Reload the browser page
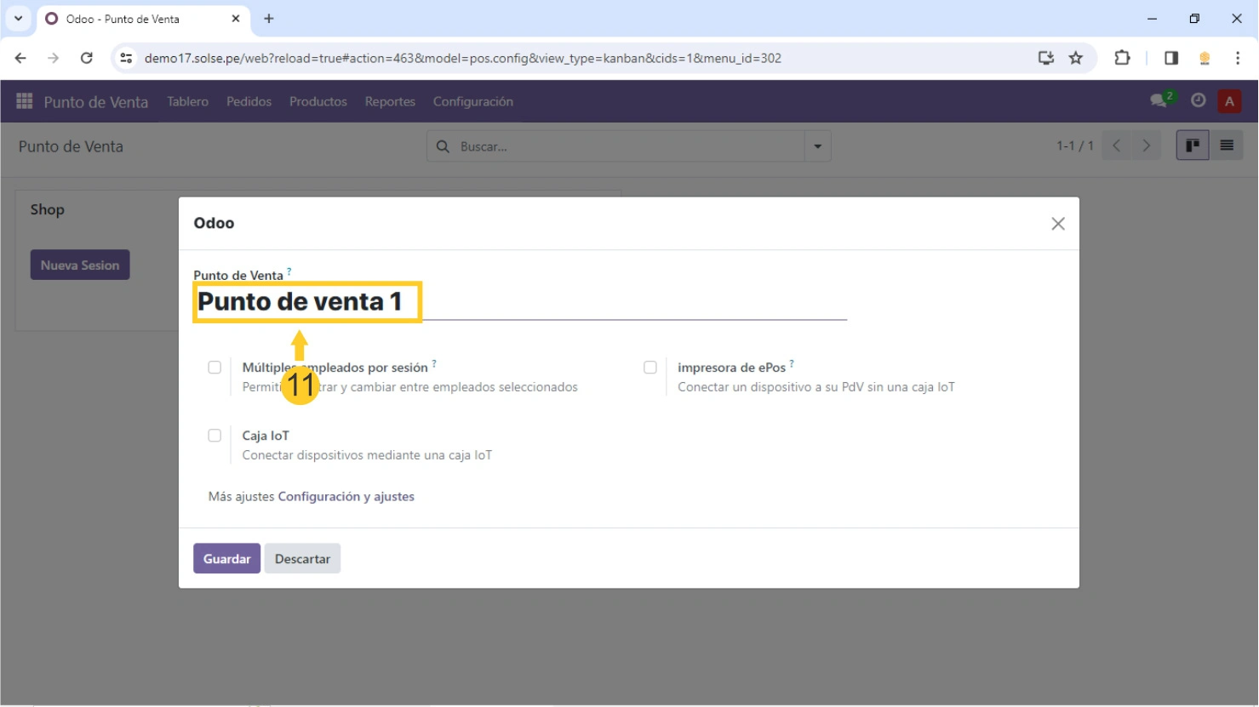 tap(86, 58)
